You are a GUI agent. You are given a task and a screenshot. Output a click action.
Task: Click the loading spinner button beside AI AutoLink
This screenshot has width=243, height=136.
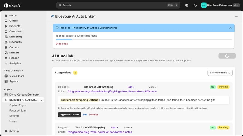tap(227, 56)
